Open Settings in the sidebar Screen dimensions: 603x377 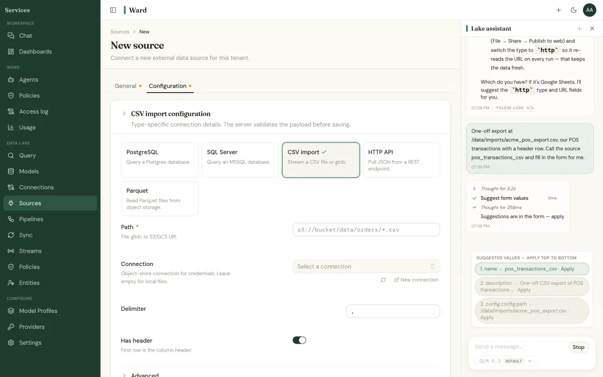[50, 343]
